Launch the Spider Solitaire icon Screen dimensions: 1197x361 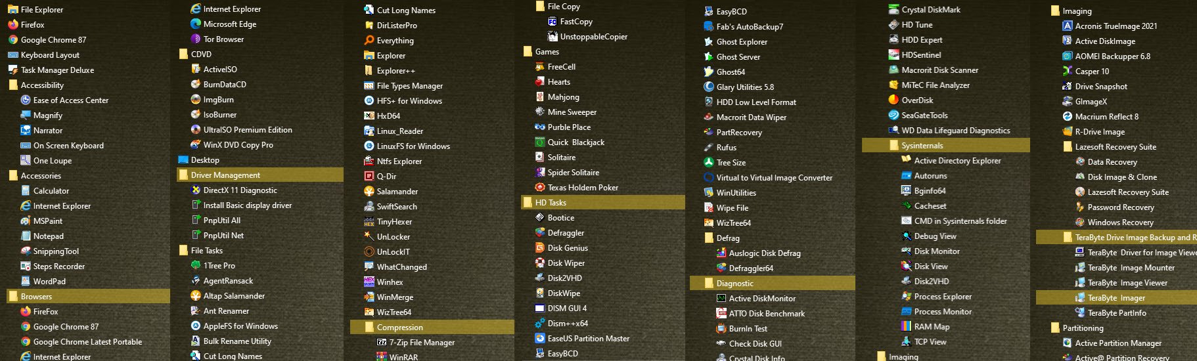540,173
